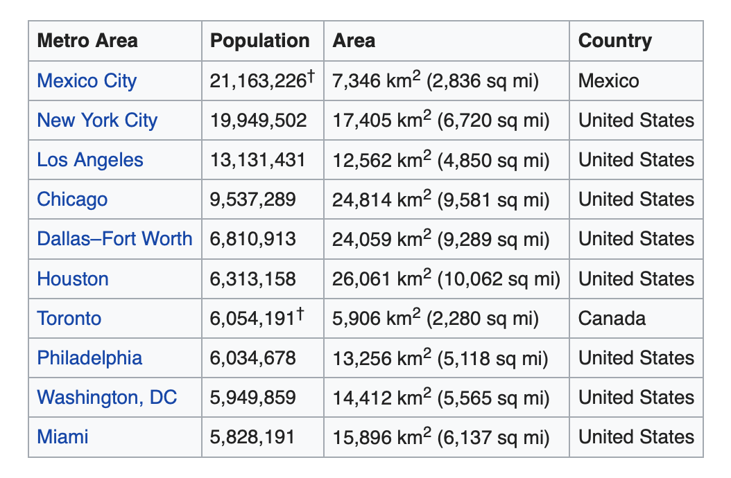
Task: Open the Mexico City link
Action: pyautogui.click(x=87, y=80)
